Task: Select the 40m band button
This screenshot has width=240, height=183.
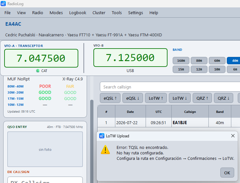Action: click(x=234, y=61)
